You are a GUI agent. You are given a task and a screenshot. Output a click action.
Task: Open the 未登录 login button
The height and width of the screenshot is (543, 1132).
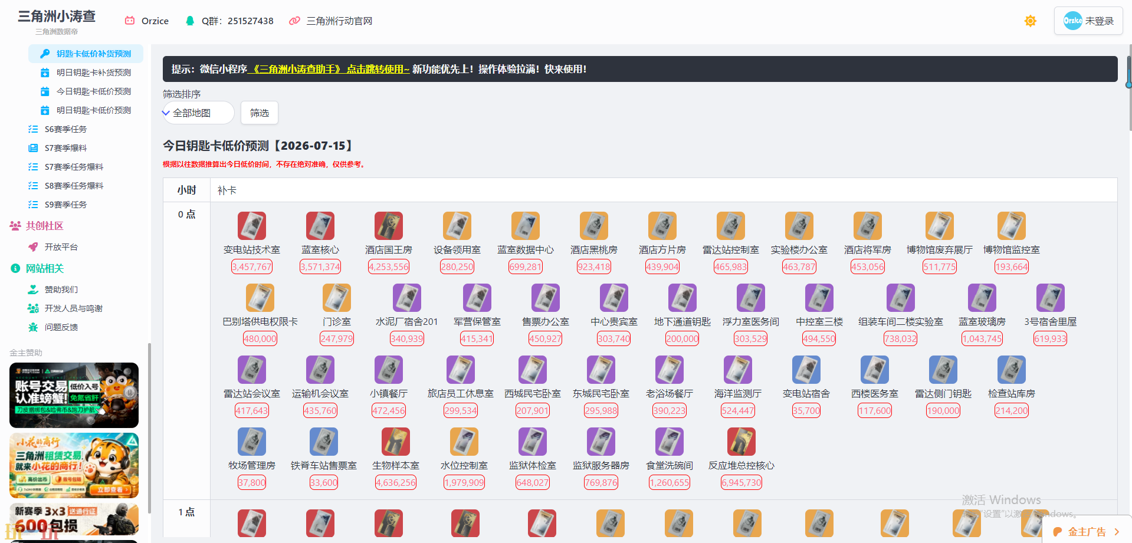coord(1088,21)
